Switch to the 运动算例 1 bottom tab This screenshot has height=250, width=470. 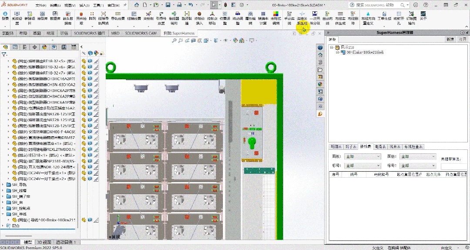[66, 242]
